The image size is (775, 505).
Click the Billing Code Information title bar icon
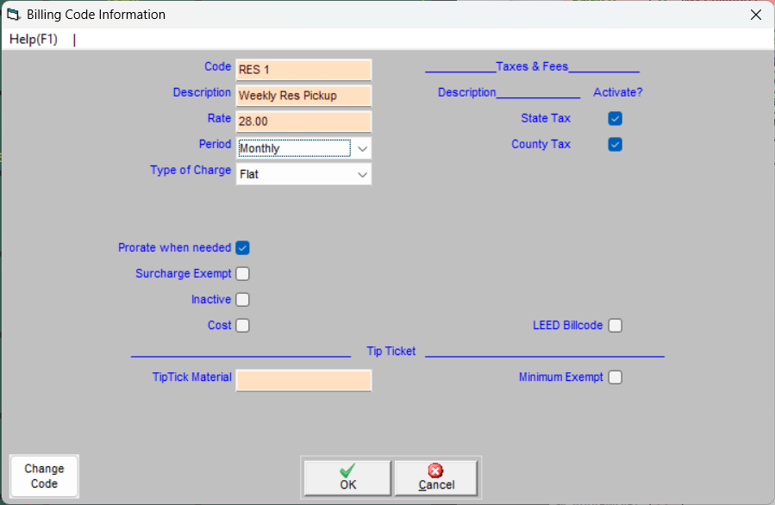coord(13,15)
